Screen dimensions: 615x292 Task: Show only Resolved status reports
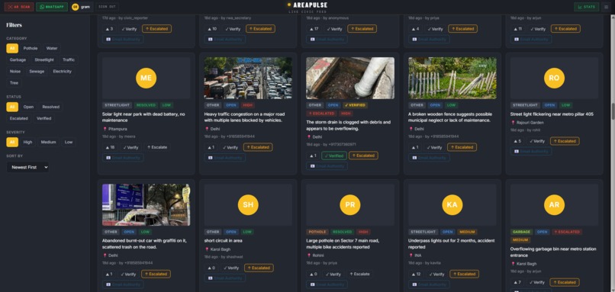[51, 107]
